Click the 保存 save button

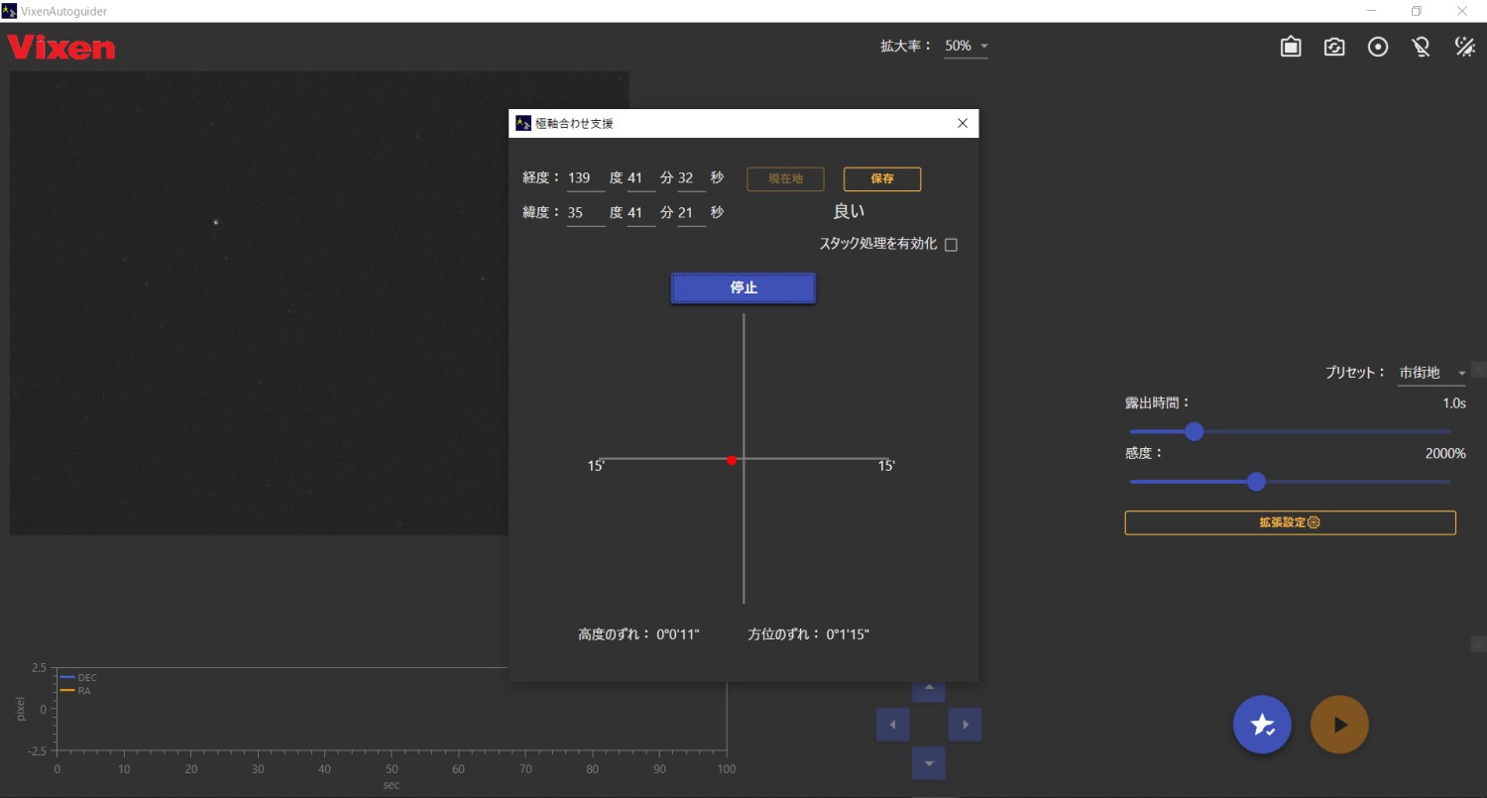[x=881, y=179]
